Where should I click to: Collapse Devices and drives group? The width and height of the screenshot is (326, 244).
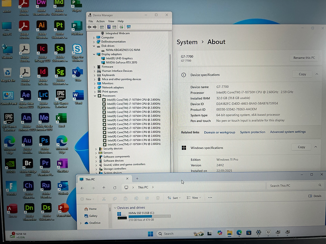tap(115, 208)
